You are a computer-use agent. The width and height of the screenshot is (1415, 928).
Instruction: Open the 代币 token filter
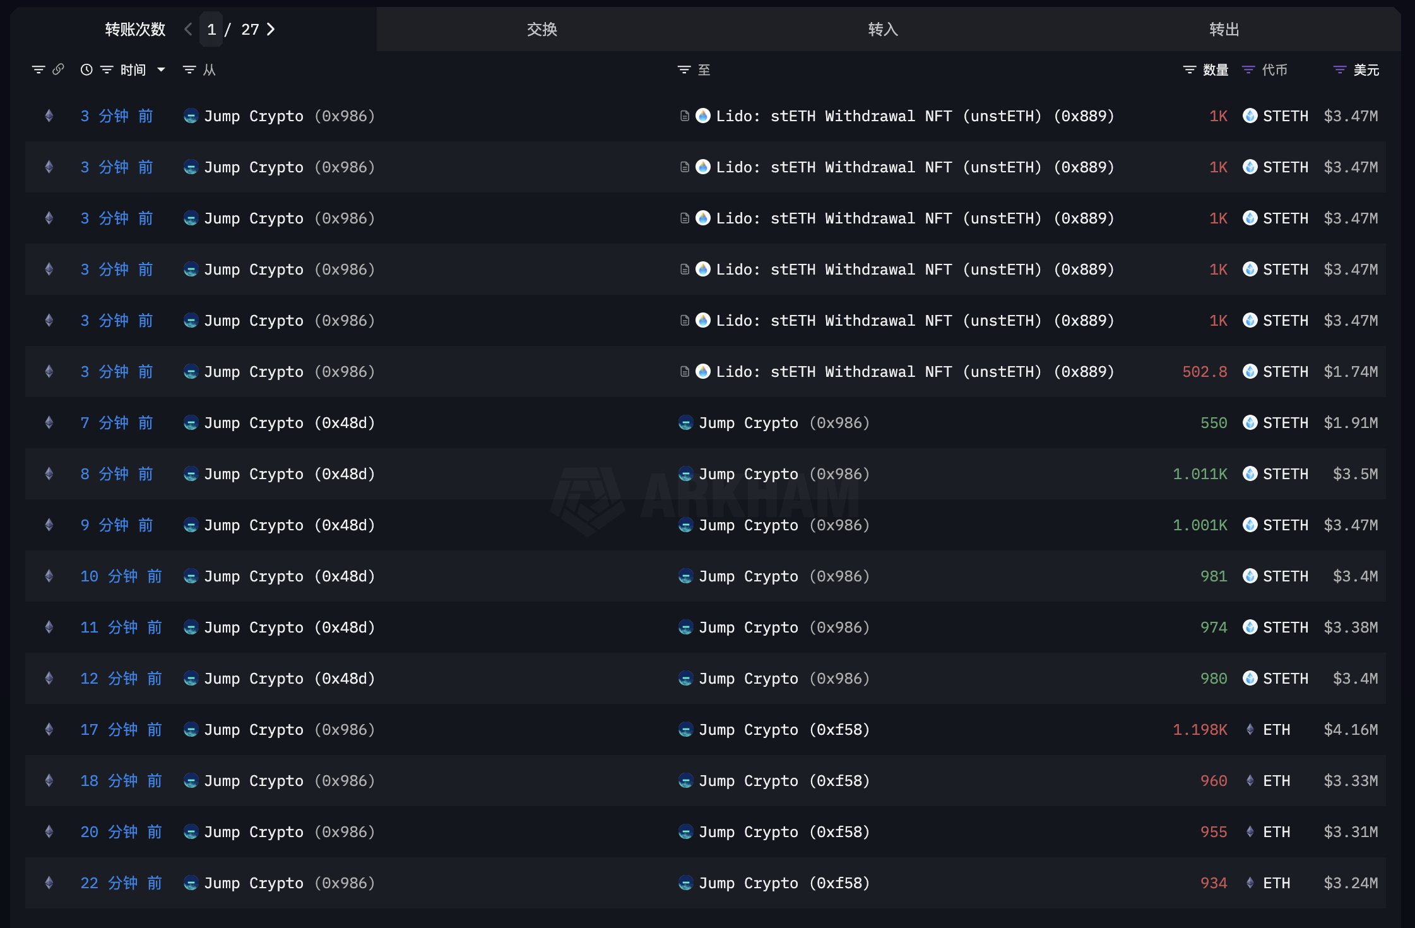[x=1248, y=69]
